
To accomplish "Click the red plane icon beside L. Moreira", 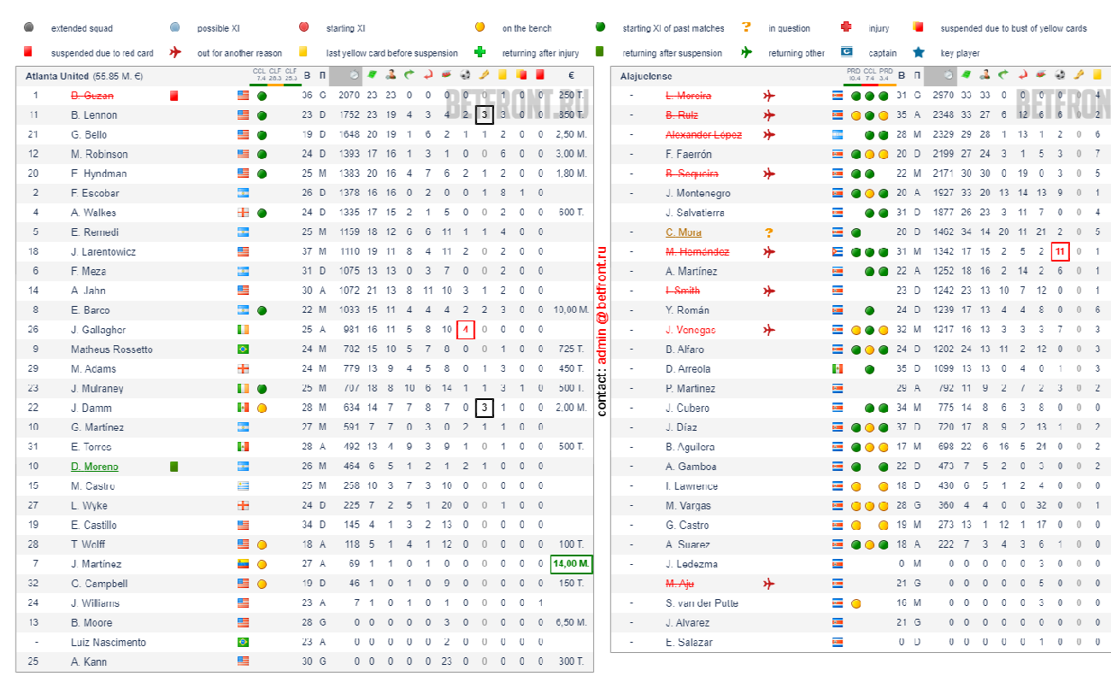I will (x=768, y=96).
